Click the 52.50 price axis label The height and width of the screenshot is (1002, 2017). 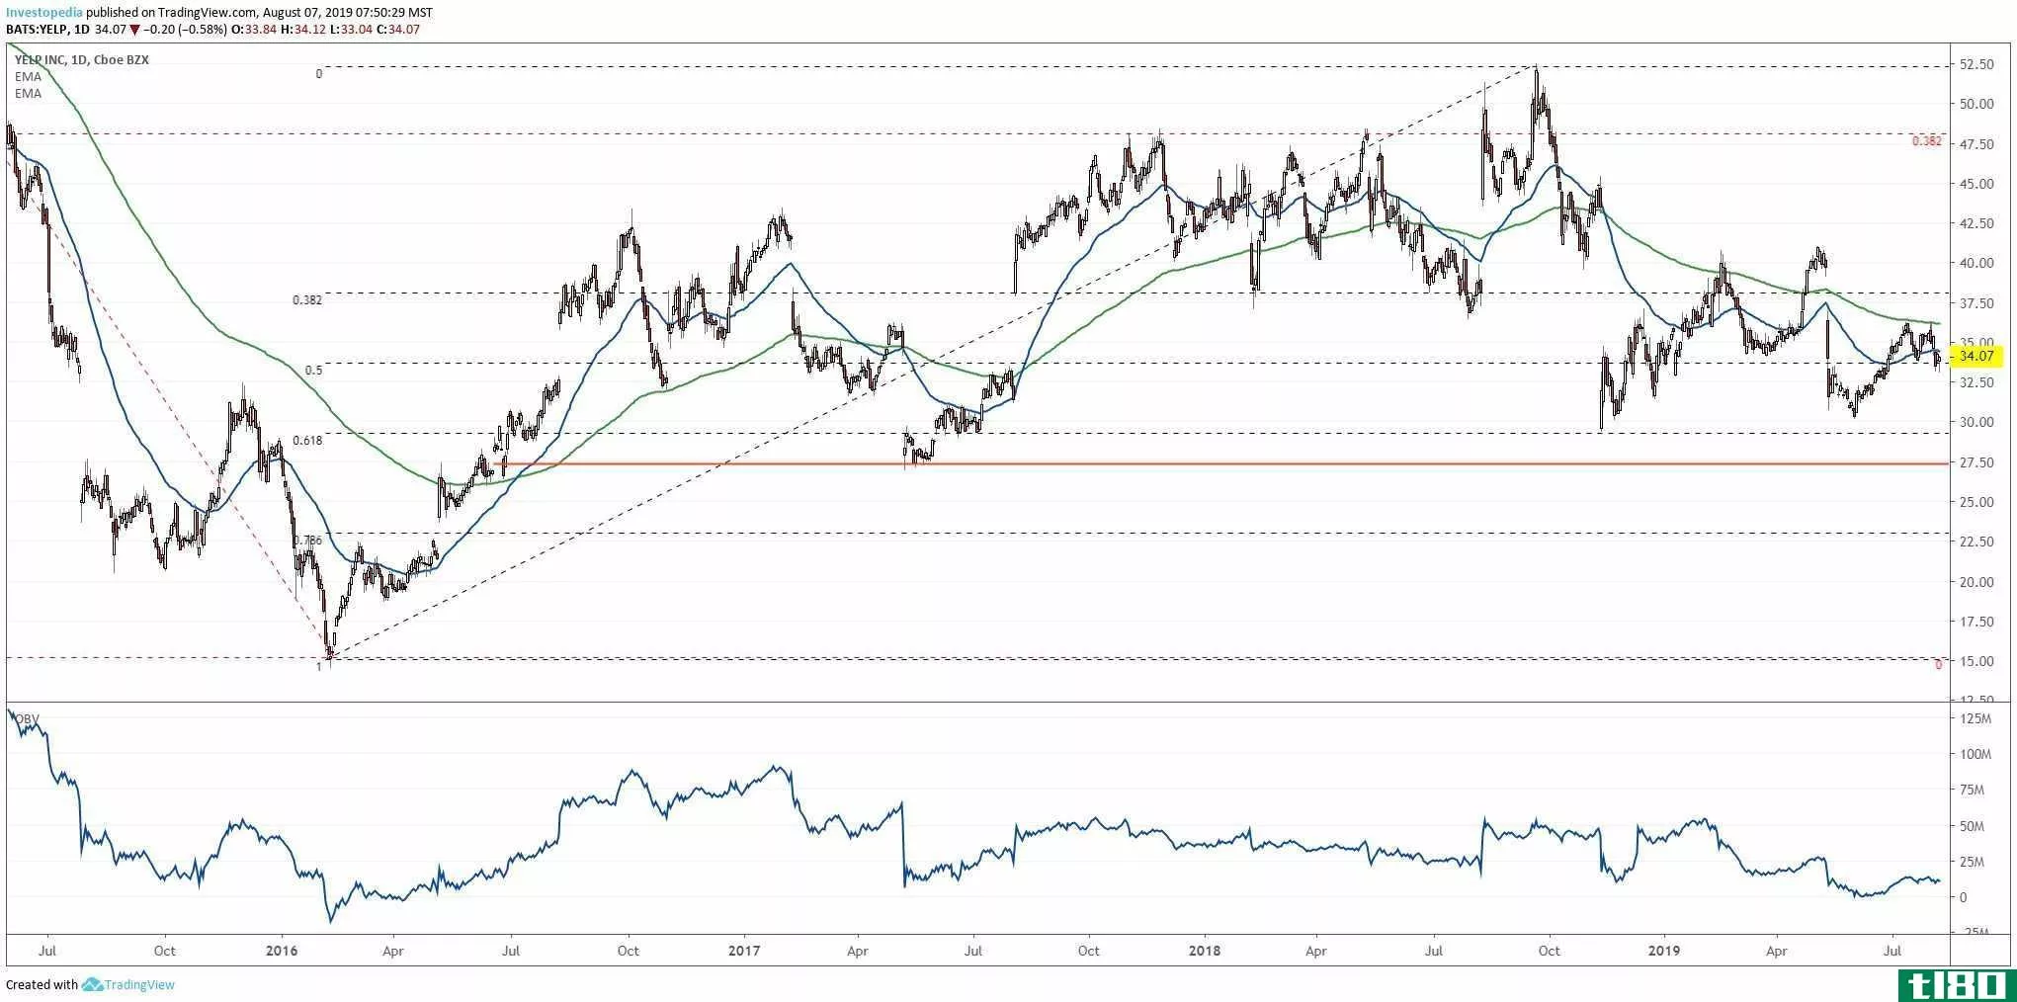pos(1975,64)
